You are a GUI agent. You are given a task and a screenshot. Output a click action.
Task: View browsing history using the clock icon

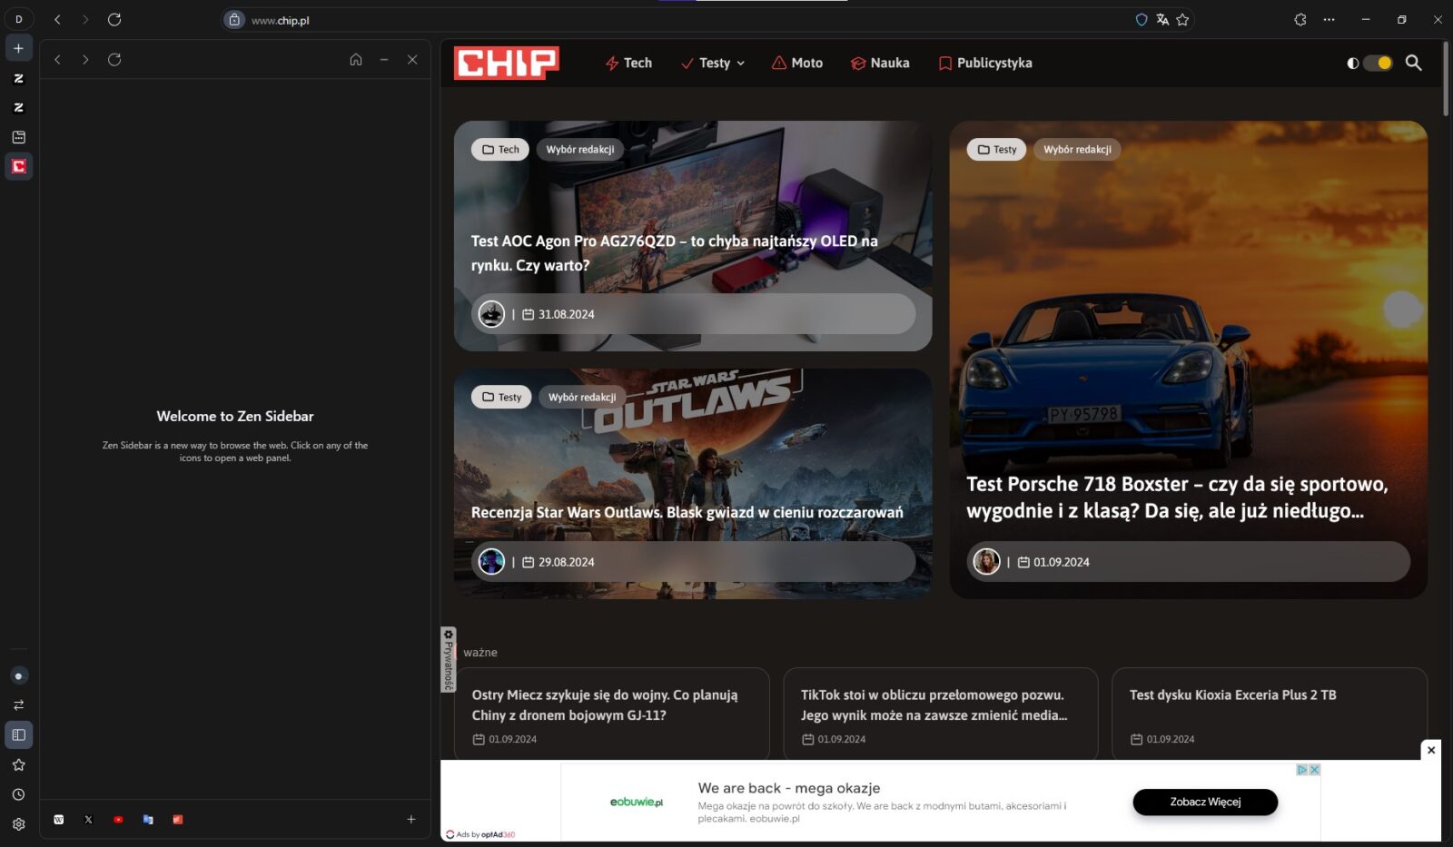pyautogui.click(x=18, y=793)
